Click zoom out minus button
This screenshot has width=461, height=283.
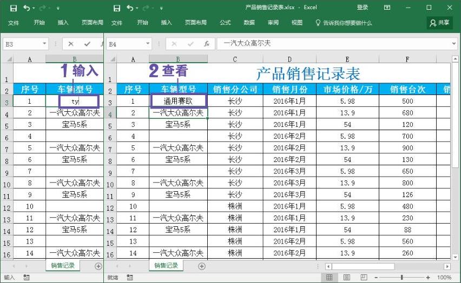(x=376, y=278)
